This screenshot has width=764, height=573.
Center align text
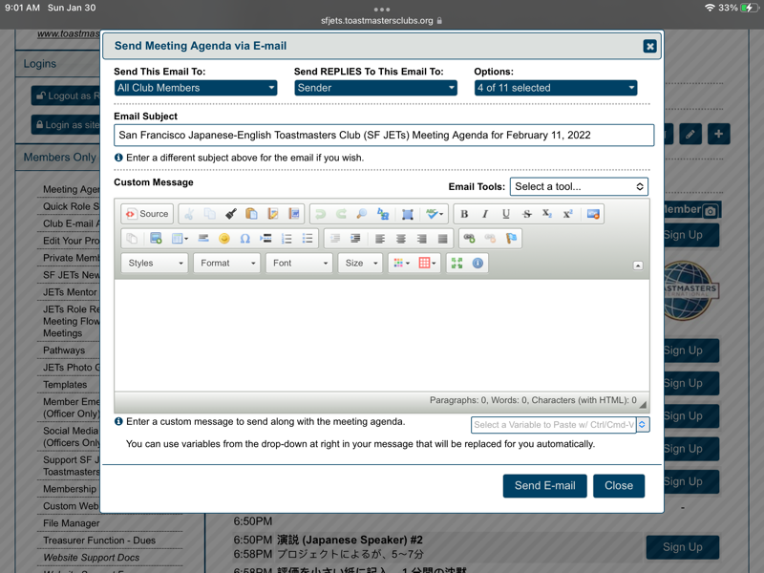pos(401,238)
